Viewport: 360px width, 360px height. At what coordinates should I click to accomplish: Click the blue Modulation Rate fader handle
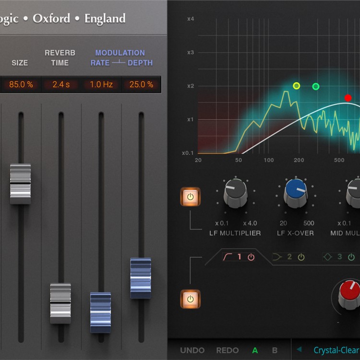pos(101,312)
